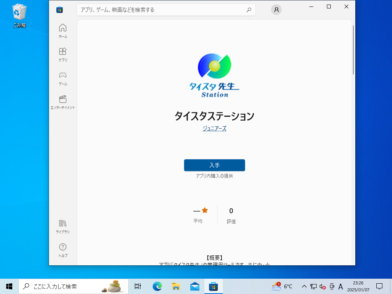Screen dimensions: 392x294
Task: Expand the hidden system tray icons chevron
Action: pos(304,286)
